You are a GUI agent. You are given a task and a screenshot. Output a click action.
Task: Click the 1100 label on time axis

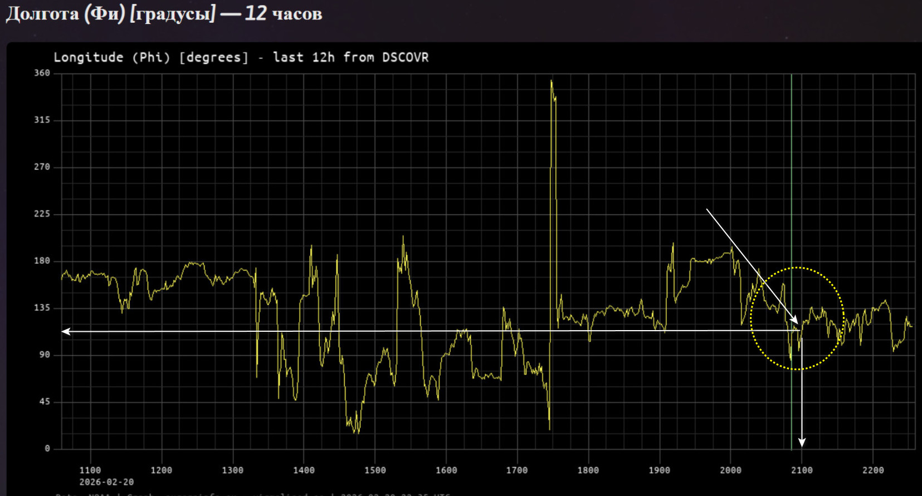90,470
